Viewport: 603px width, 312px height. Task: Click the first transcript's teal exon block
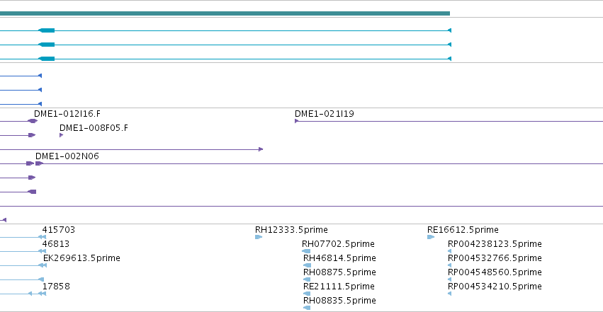point(47,30)
